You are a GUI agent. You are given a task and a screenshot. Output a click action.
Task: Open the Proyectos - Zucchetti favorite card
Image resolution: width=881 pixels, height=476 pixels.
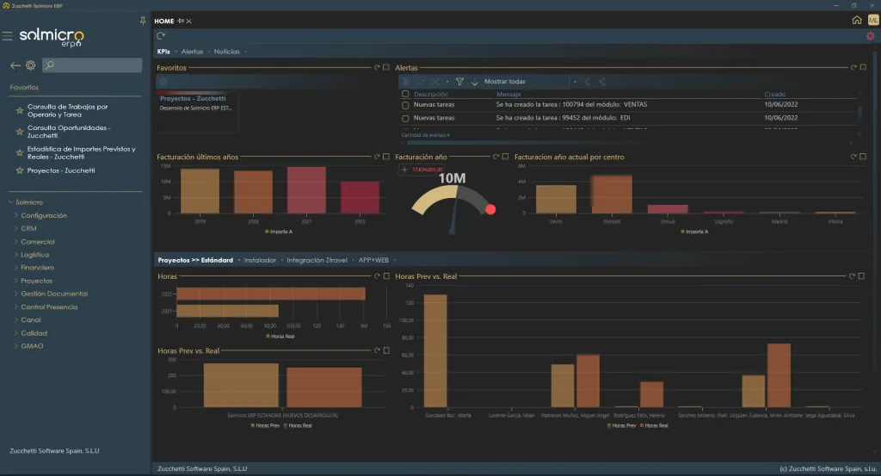pos(197,111)
